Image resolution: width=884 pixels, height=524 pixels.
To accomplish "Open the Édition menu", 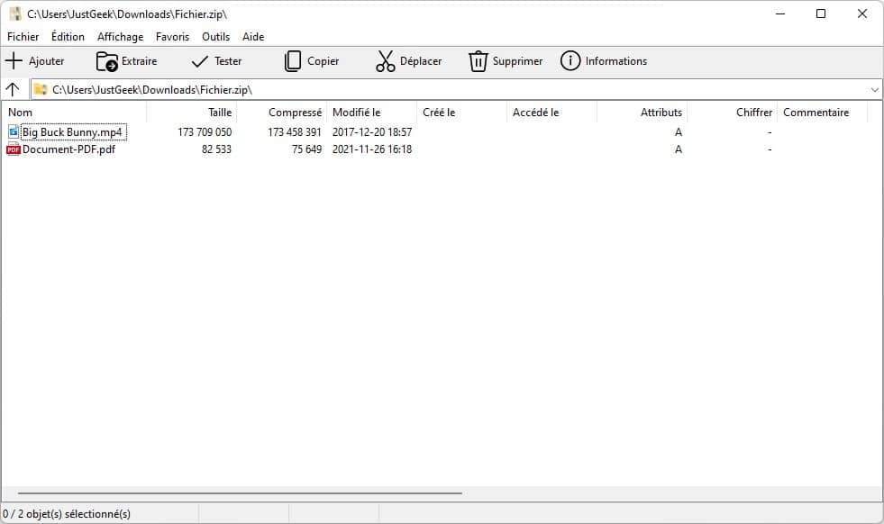I will coord(68,37).
